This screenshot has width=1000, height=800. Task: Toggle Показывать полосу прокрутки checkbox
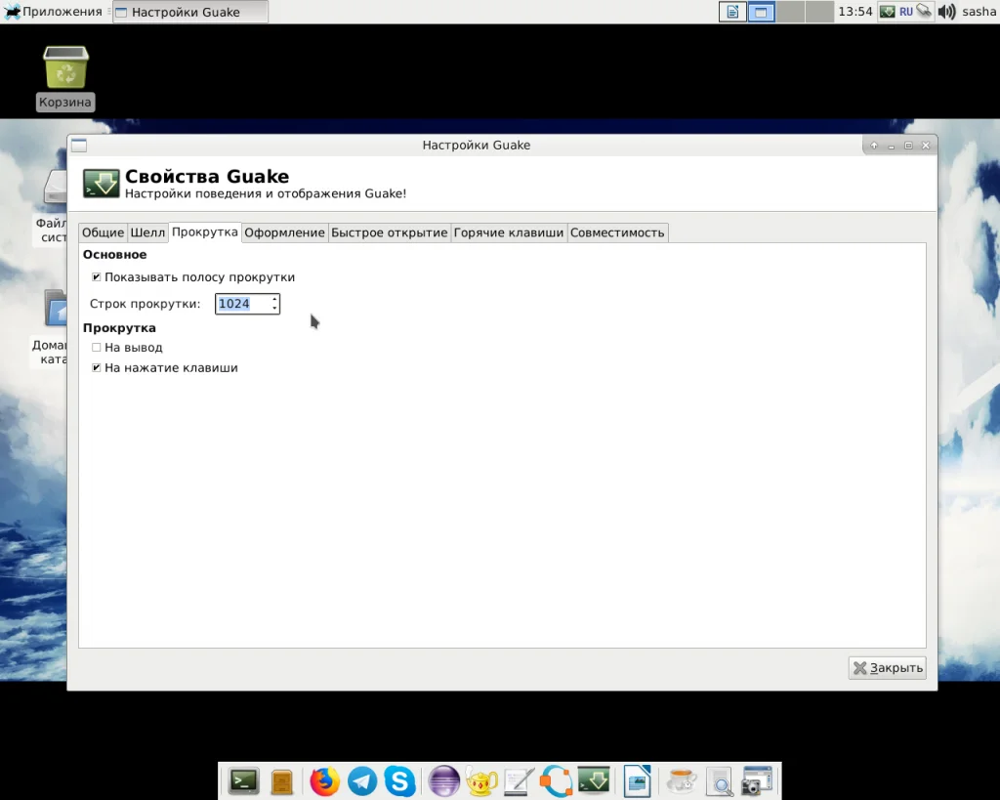coord(97,276)
